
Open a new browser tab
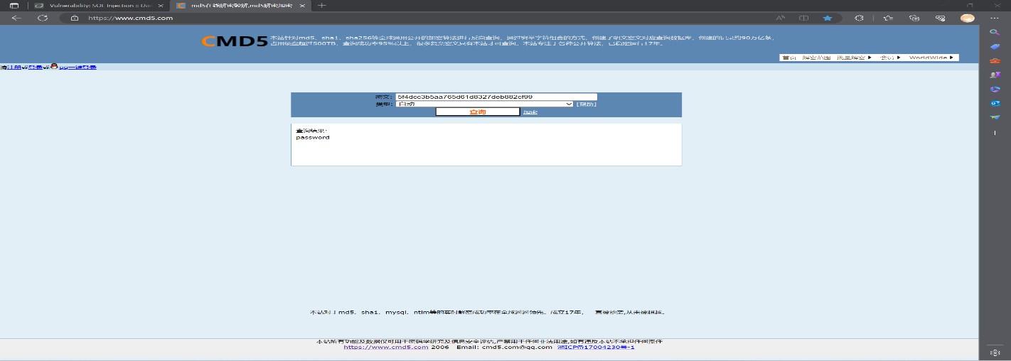coord(322,5)
